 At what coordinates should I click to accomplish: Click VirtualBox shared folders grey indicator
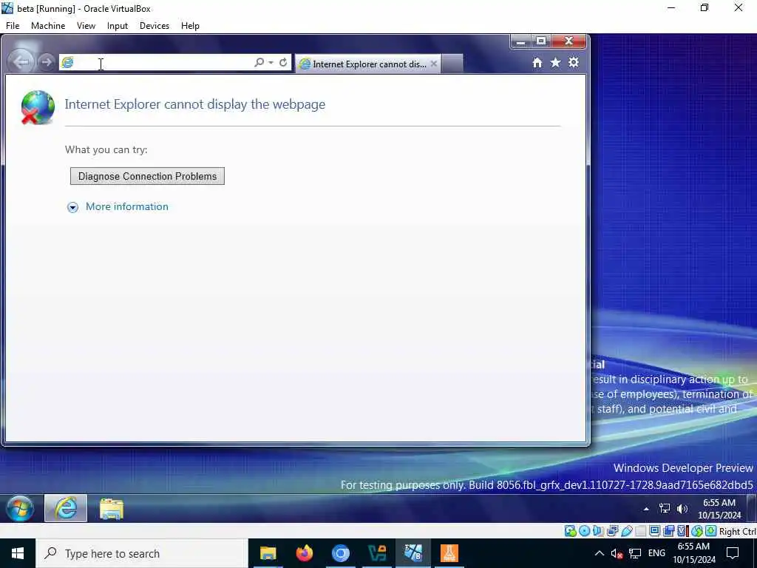coord(641,531)
